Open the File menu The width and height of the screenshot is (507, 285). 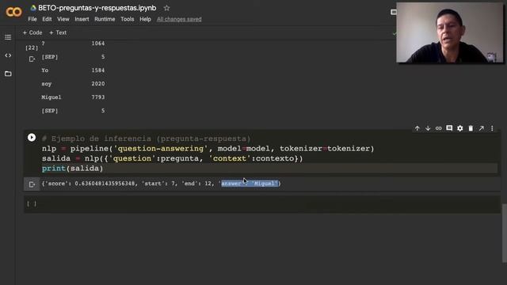[x=32, y=19]
